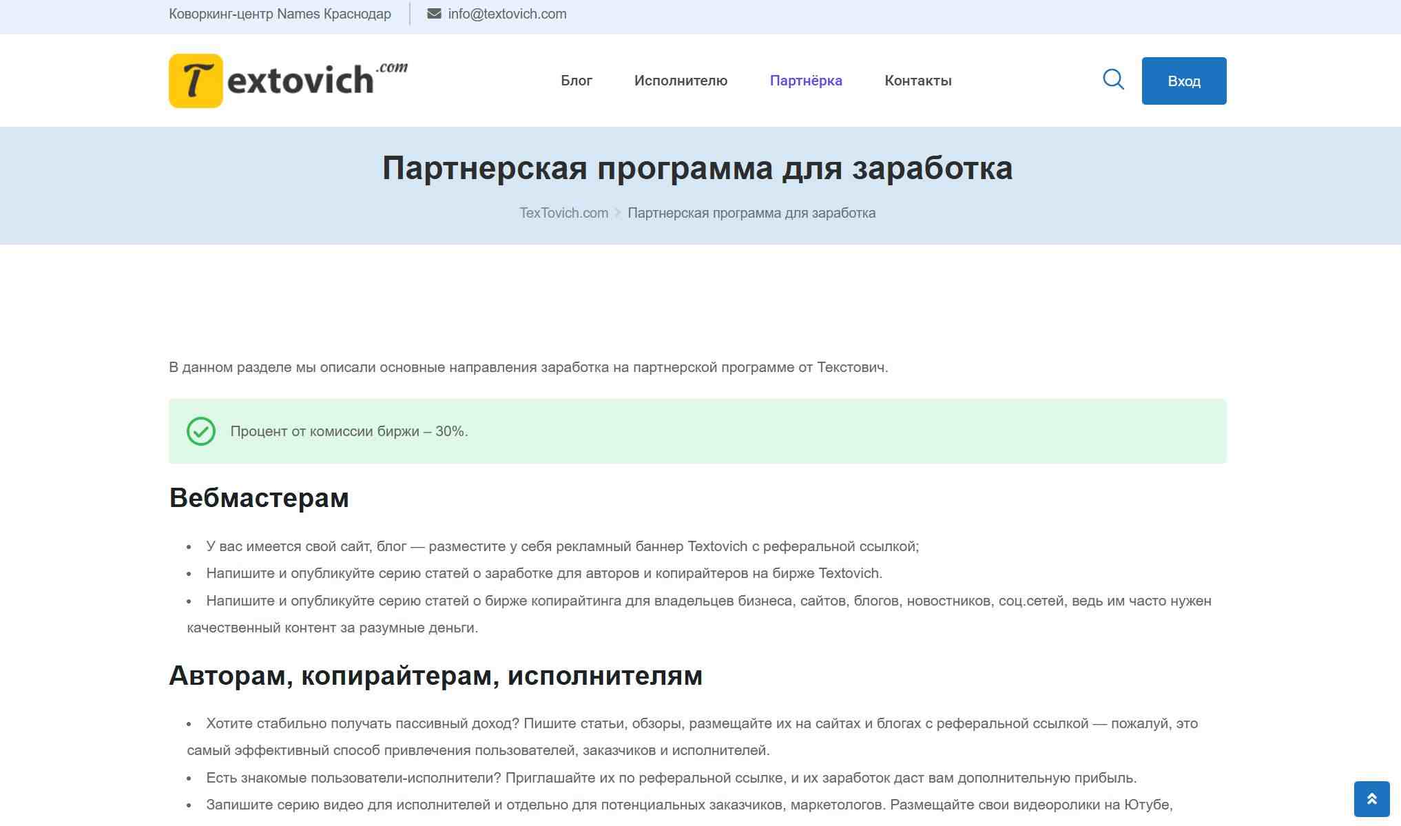
Task: Open the Исполнителю menu item
Action: click(681, 81)
